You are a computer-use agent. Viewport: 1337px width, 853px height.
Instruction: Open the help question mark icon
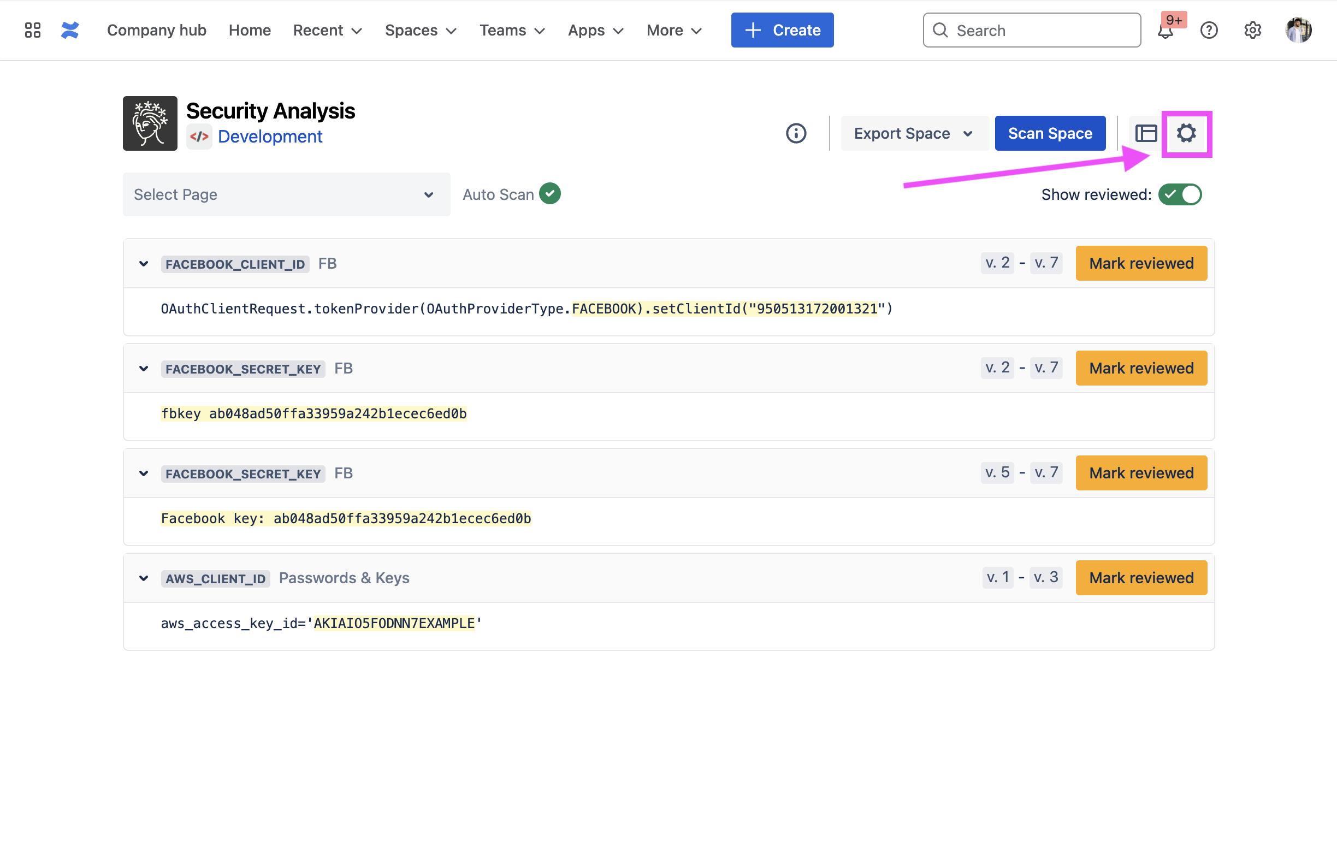1209,31
